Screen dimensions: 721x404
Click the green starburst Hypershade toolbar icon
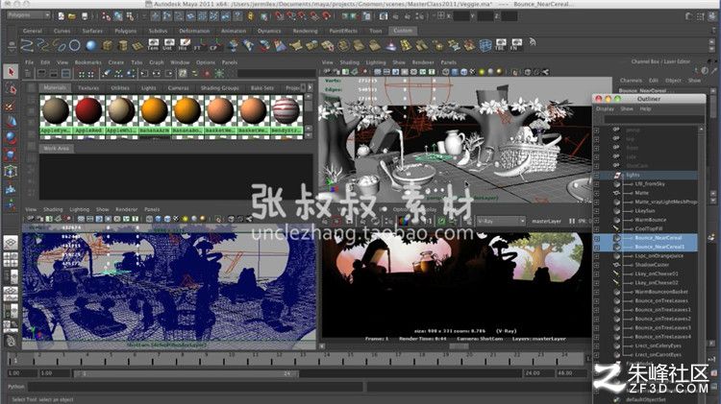(x=219, y=74)
